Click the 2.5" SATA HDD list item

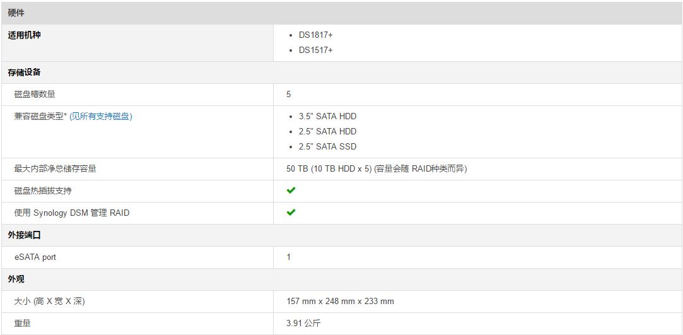click(x=327, y=131)
